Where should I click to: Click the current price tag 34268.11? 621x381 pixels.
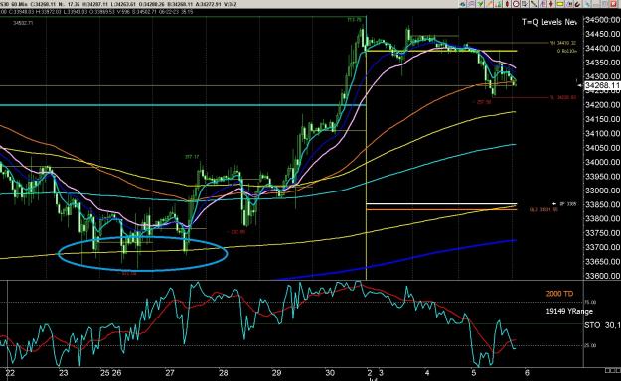point(602,85)
